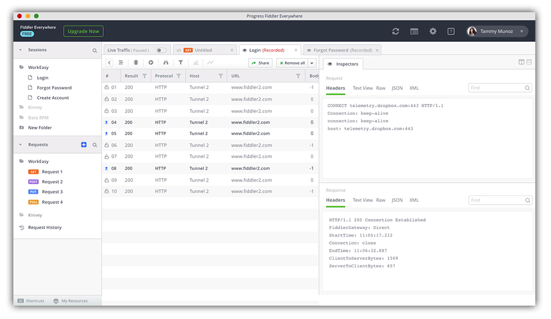Open the help question mark icon
Viewport: 551px width, 319px height.
451,31
